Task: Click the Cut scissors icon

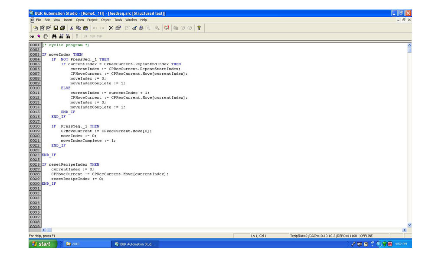Action: pyautogui.click(x=71, y=28)
